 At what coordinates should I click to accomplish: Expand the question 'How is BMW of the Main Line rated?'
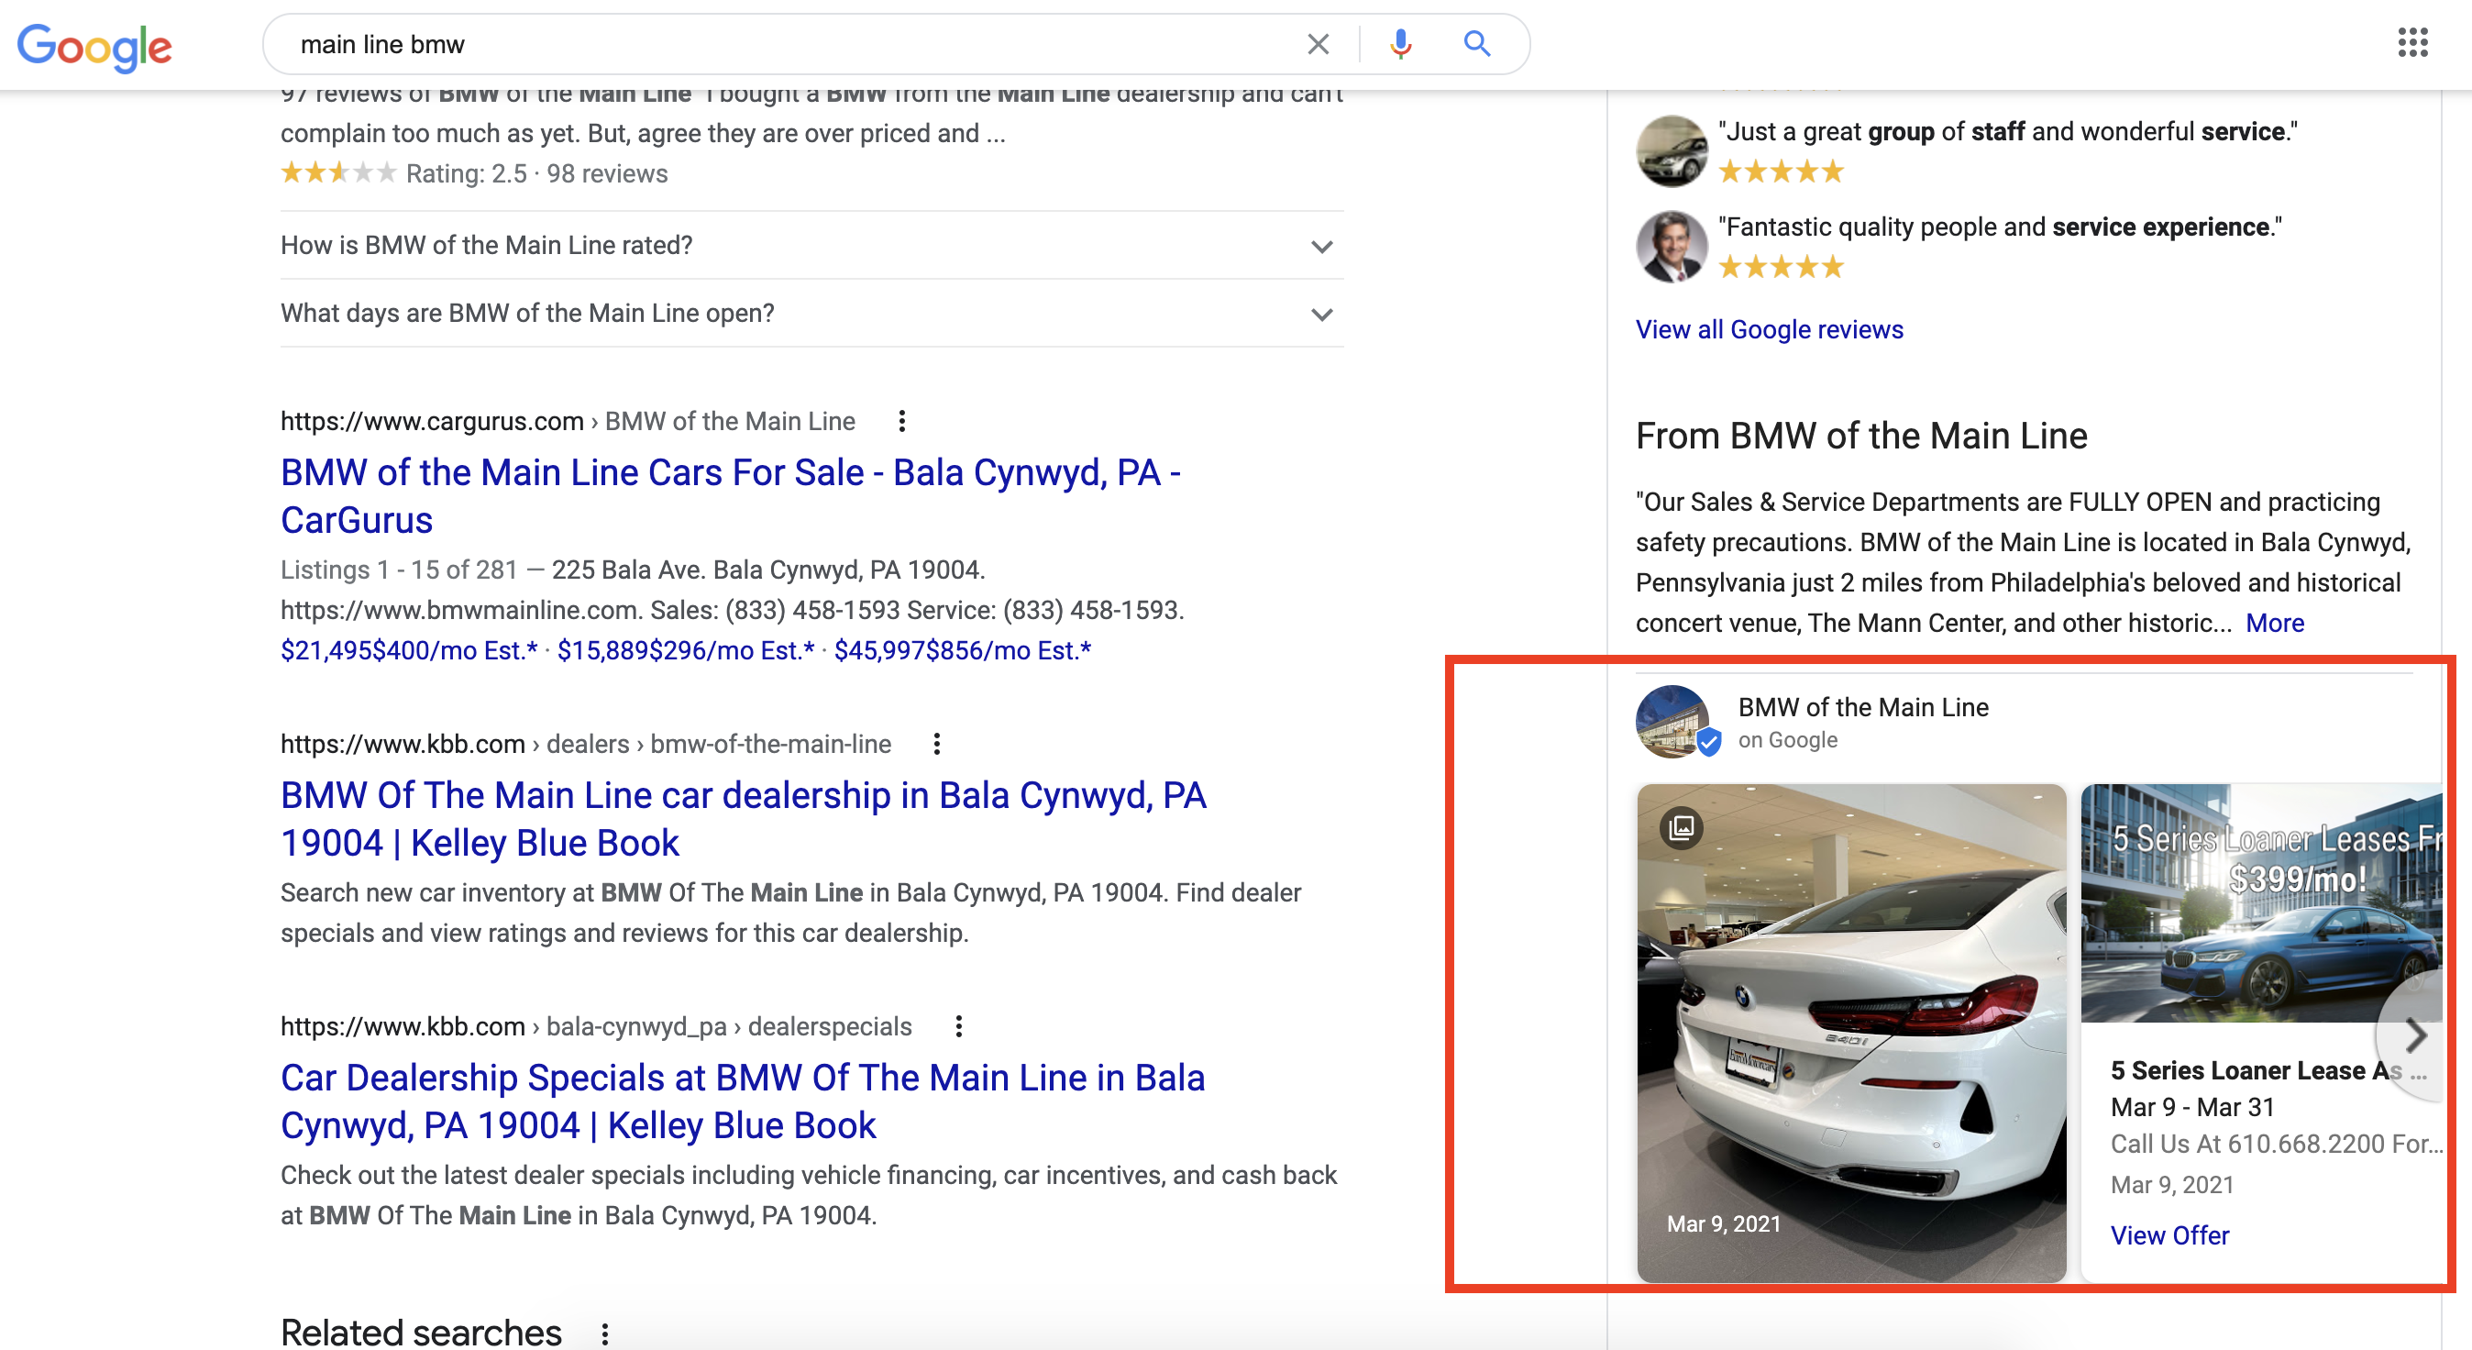point(1321,246)
